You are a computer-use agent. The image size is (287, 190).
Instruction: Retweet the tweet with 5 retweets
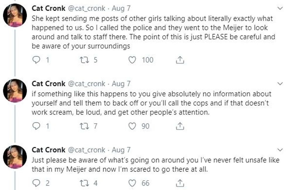point(83,60)
